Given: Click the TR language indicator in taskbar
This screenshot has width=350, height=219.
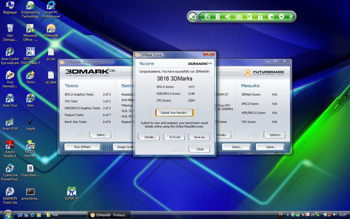Looking at the screenshot, I should coord(281,214).
